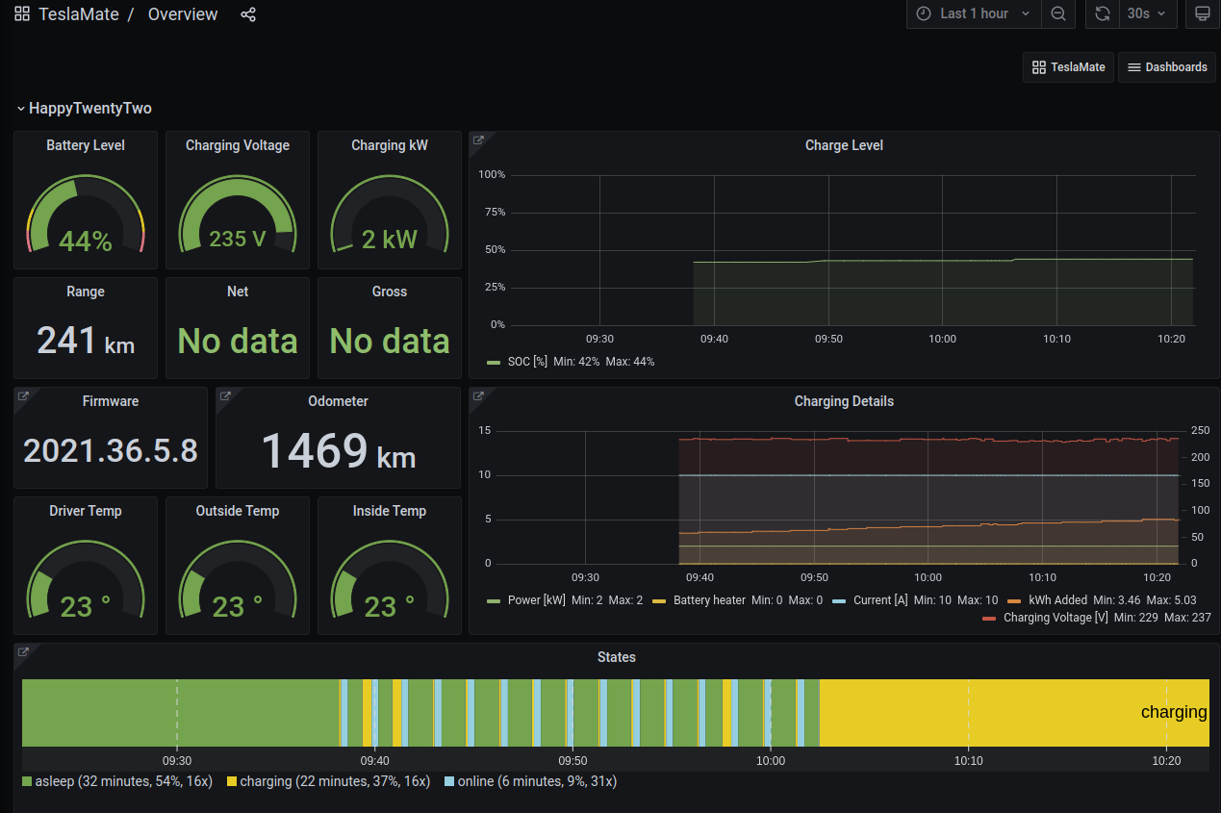The width and height of the screenshot is (1221, 813).
Task: Click the zoom out time range icon
Action: 1058,13
